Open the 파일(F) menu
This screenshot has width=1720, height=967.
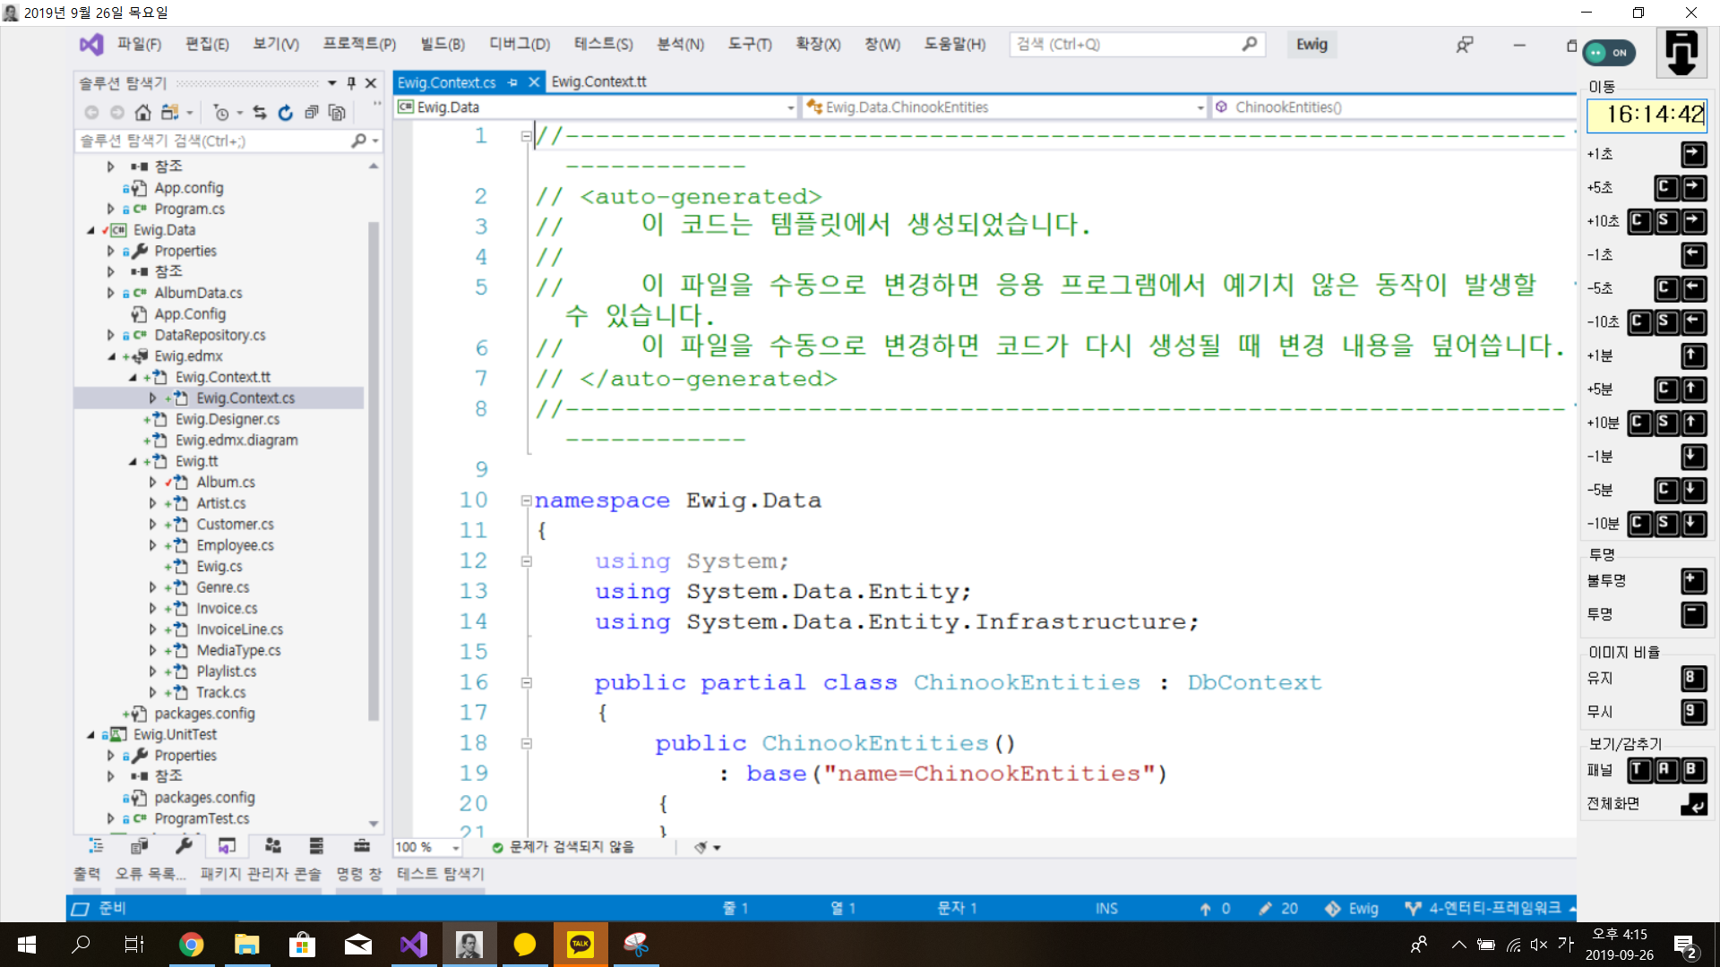tap(140, 44)
